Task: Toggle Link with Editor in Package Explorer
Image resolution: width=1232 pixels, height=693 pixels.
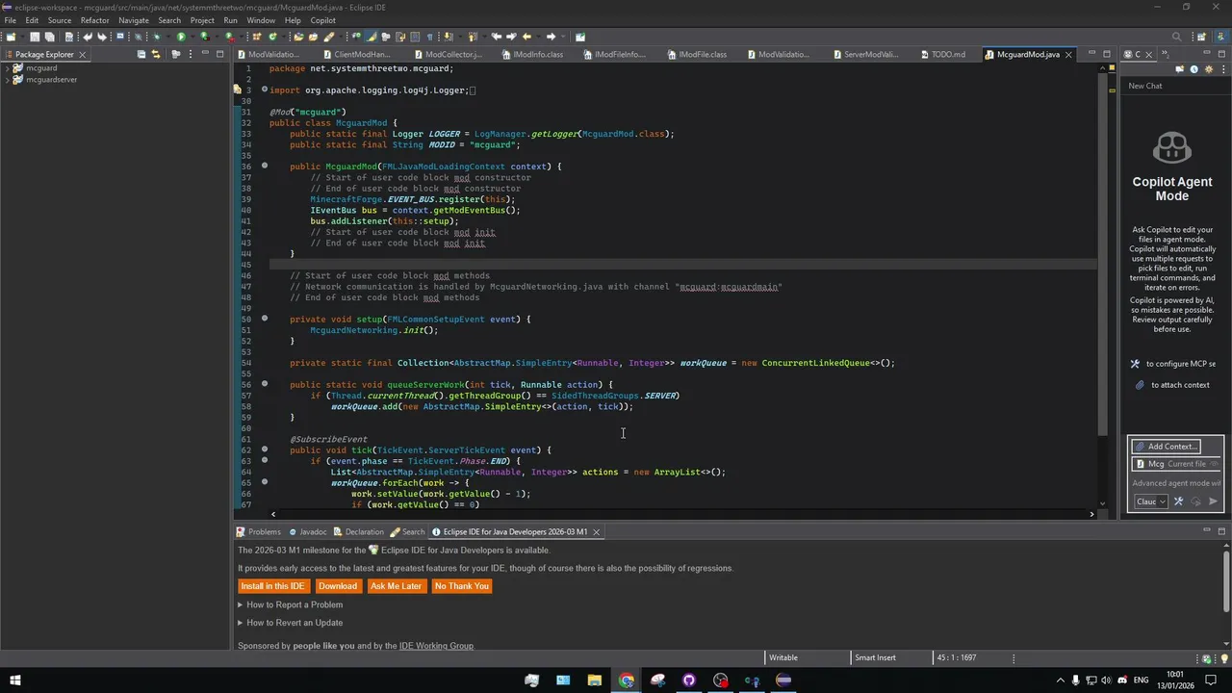Action: click(x=156, y=54)
